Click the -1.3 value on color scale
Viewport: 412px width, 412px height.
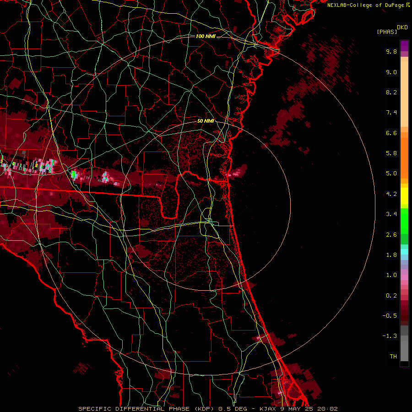(390, 336)
